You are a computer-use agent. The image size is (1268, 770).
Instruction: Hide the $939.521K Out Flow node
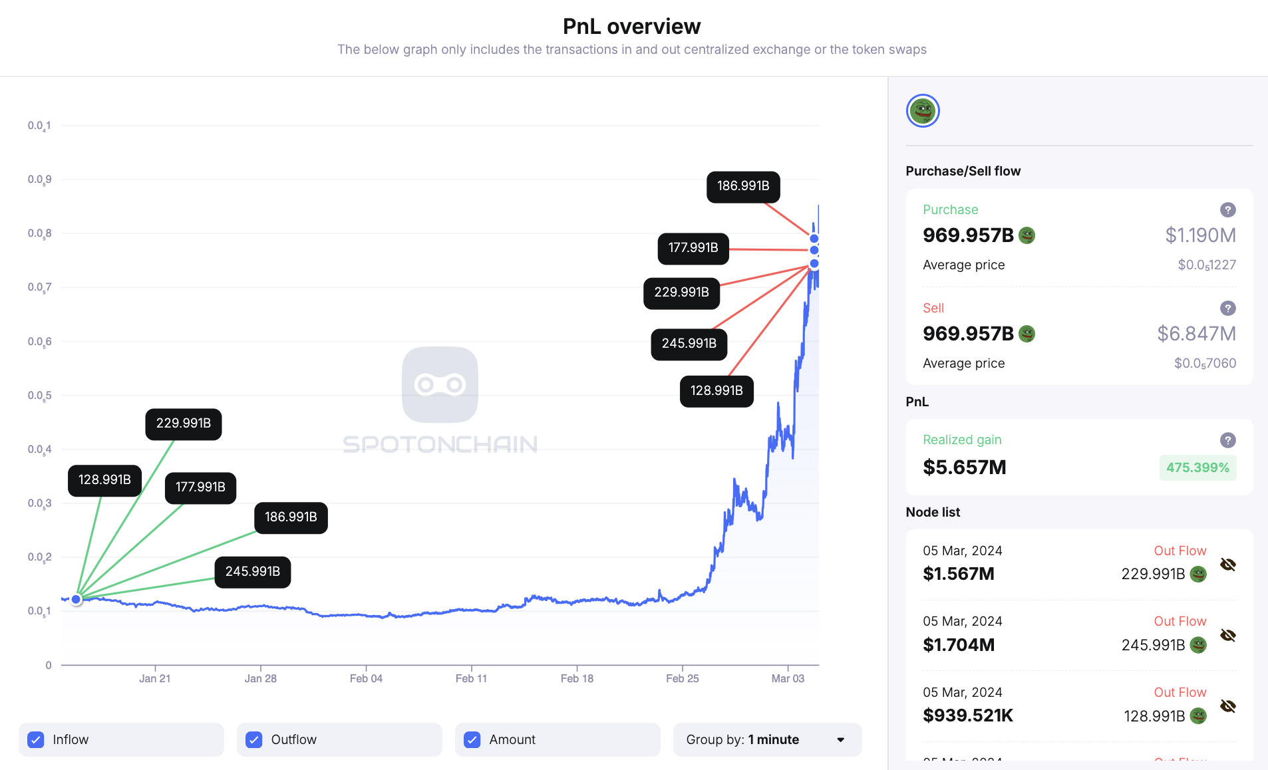(x=1228, y=706)
